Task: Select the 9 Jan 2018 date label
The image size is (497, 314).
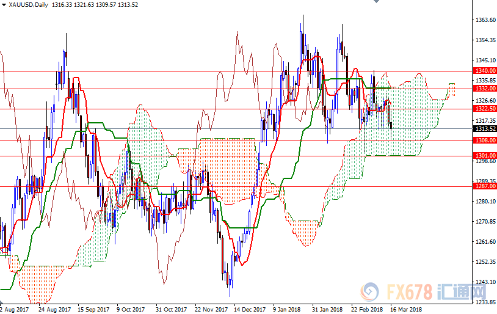Action: pyautogui.click(x=286, y=310)
